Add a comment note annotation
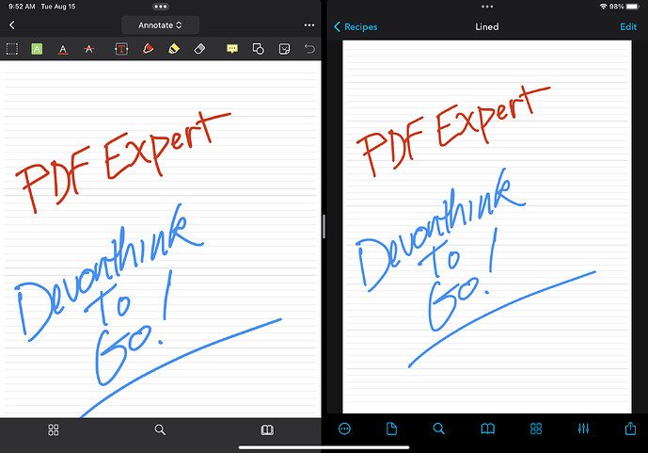The image size is (648, 453). tap(232, 49)
